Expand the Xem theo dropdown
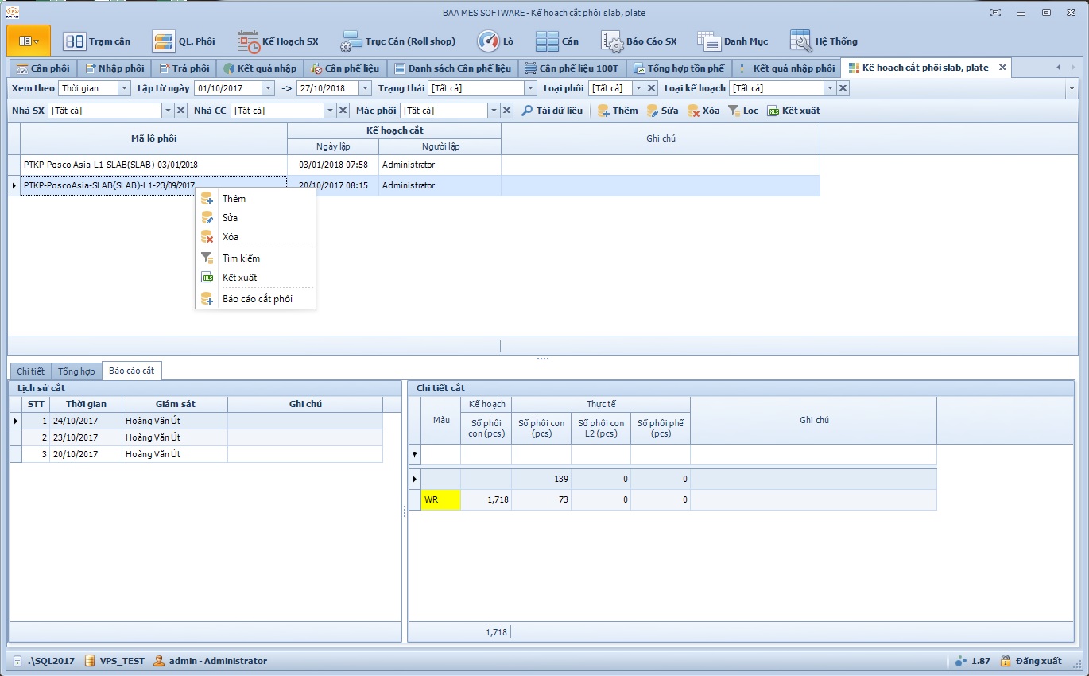1089x676 pixels. coord(124,88)
